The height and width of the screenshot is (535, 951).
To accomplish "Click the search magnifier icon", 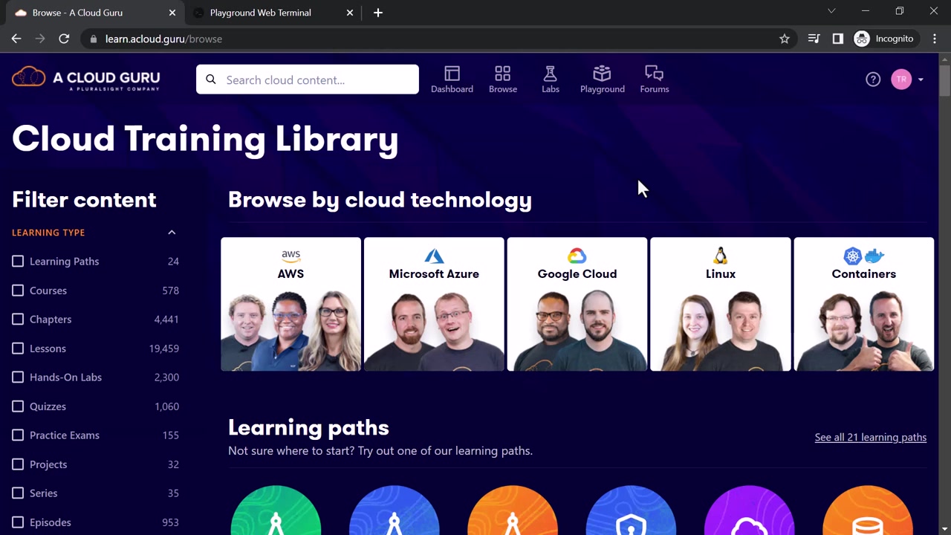I will tap(211, 80).
